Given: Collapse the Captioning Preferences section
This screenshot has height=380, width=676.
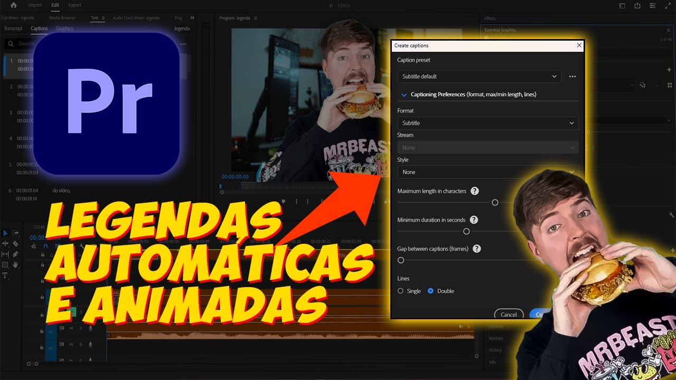Looking at the screenshot, I should tap(404, 94).
